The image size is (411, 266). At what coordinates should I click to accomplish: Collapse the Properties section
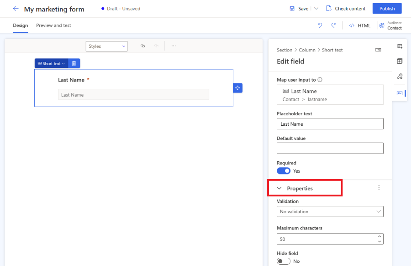pos(279,188)
